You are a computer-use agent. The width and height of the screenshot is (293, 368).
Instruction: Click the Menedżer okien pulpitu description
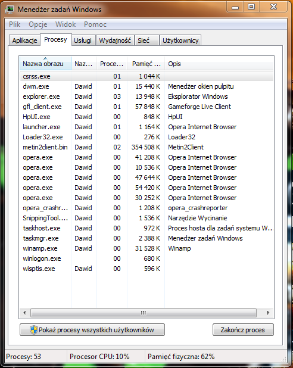coord(201,86)
